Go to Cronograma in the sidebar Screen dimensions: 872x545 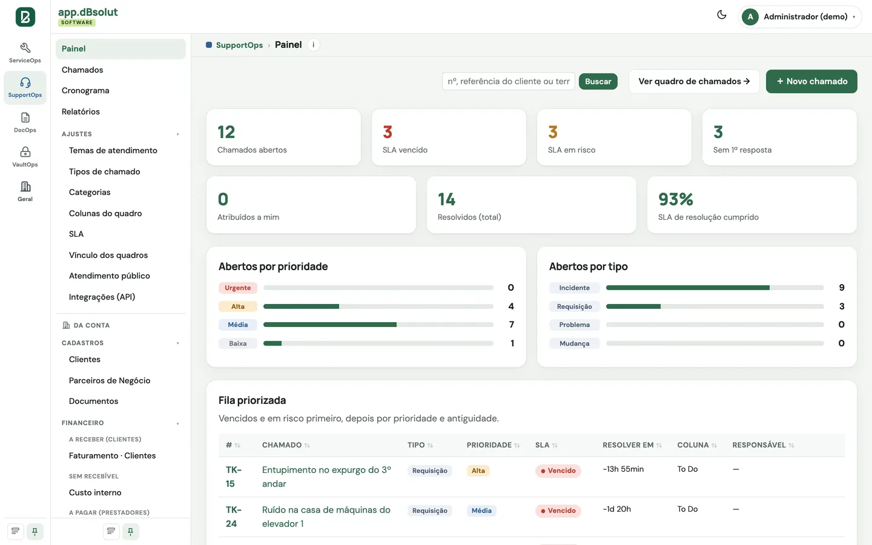[121, 91]
